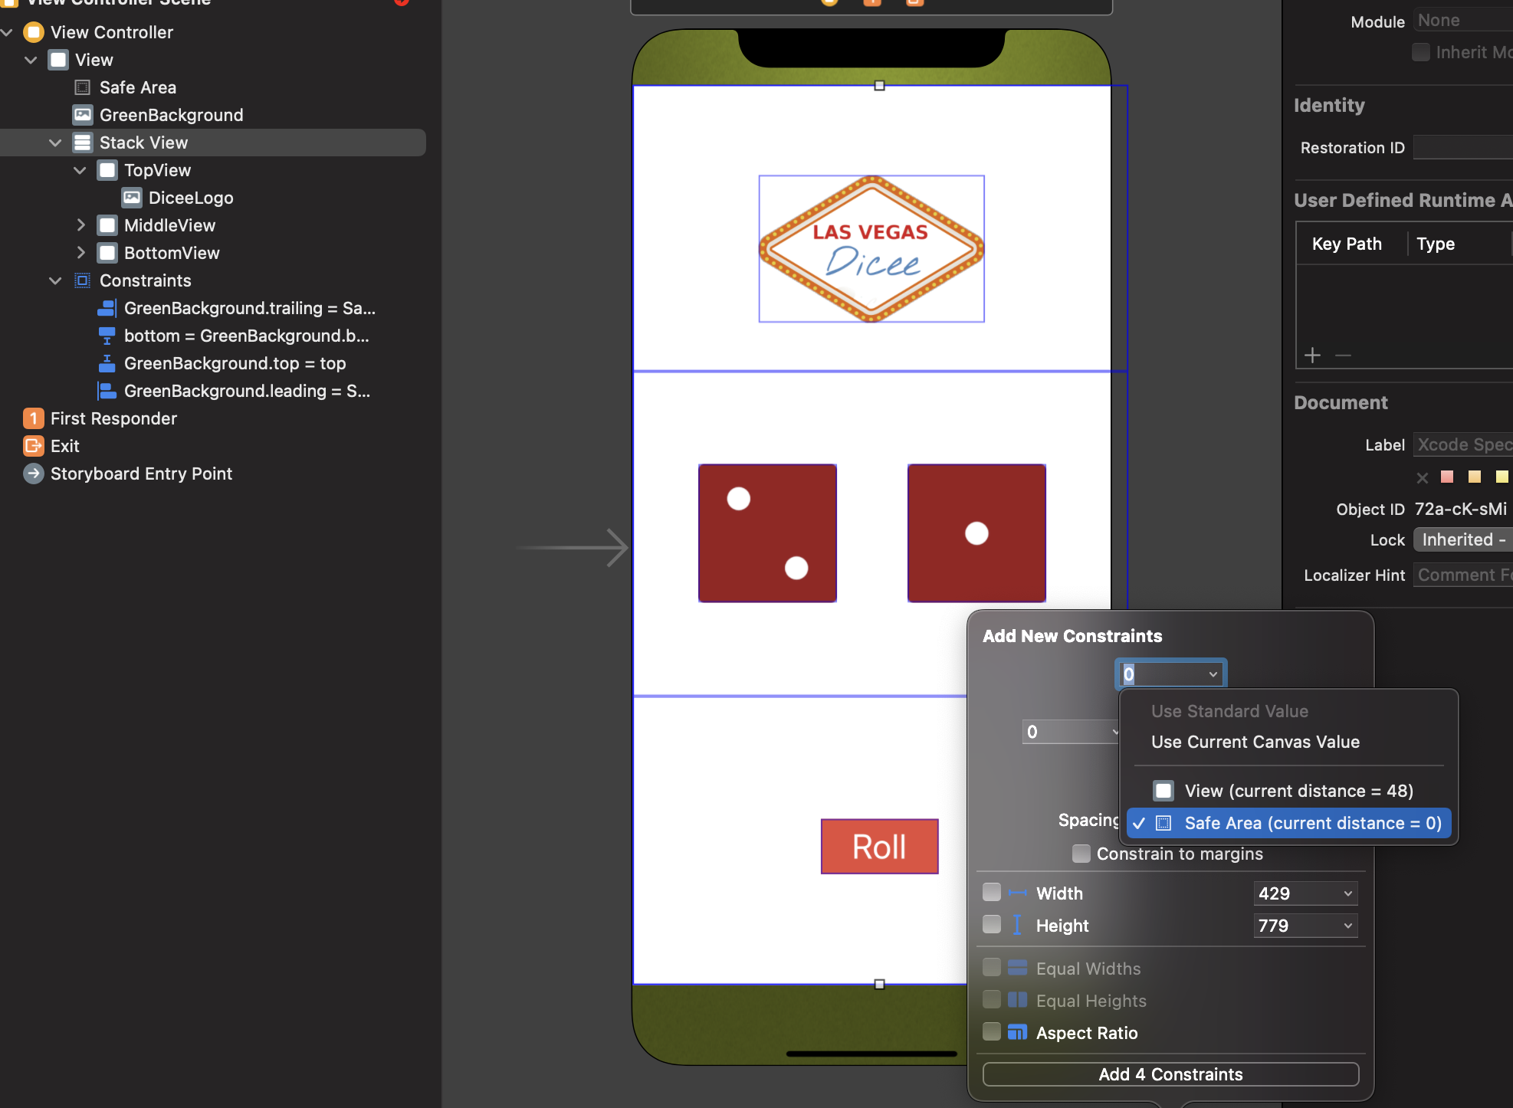Click the First Responder icon
1513x1108 pixels.
[x=34, y=418]
